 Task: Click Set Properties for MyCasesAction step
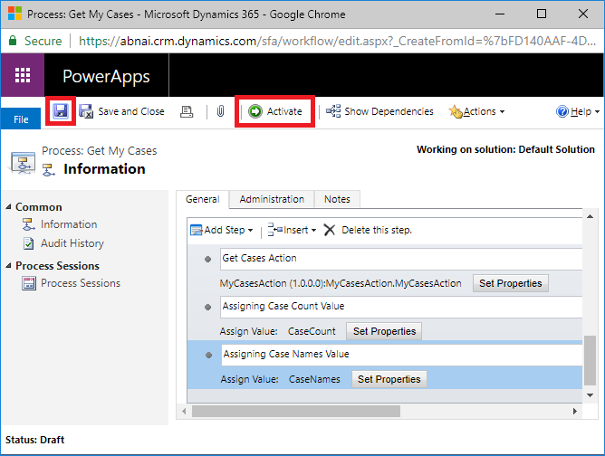tap(511, 283)
